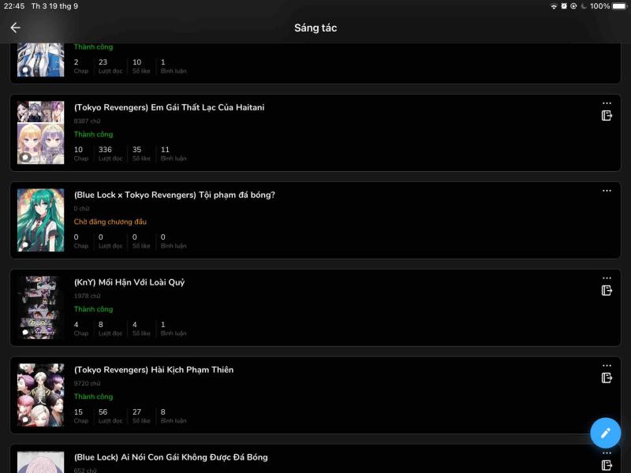Tap the battery indicator in status bar
This screenshot has width=631, height=473.
(619, 6)
